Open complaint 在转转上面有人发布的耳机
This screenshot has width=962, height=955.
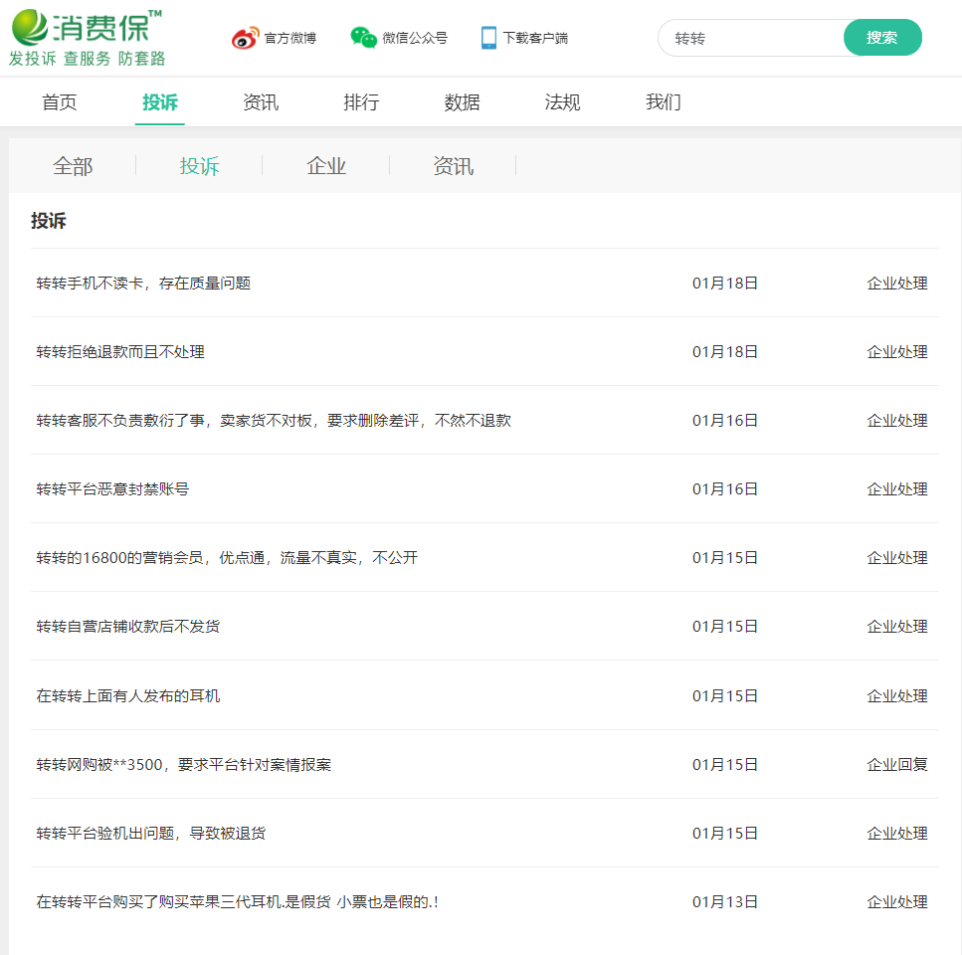click(127, 695)
